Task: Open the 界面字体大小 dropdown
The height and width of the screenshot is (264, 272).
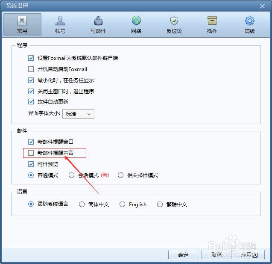Action: click(x=78, y=114)
